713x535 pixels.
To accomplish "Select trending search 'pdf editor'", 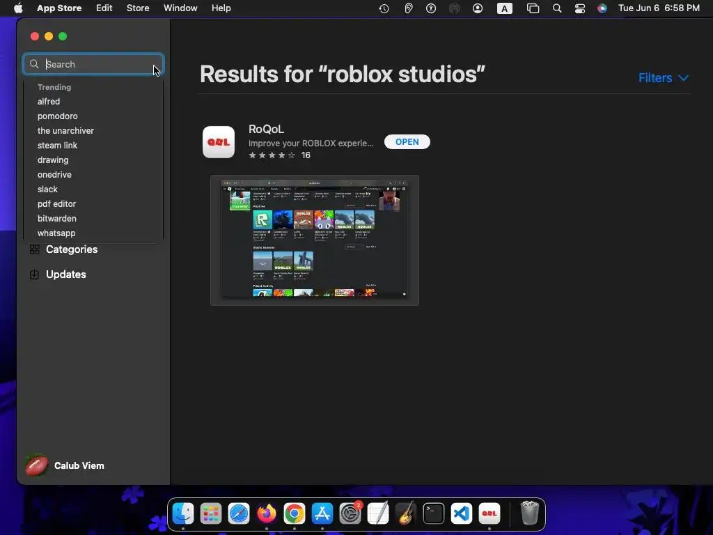I will tap(56, 204).
